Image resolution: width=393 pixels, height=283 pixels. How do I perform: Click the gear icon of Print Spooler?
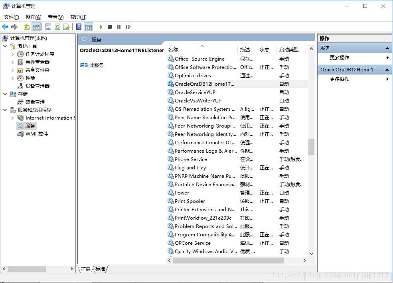pyautogui.click(x=171, y=201)
